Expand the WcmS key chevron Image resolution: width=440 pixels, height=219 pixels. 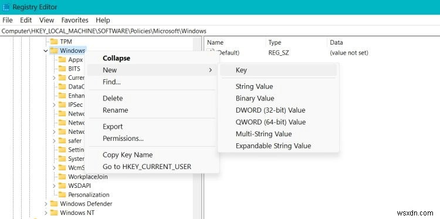(54, 167)
